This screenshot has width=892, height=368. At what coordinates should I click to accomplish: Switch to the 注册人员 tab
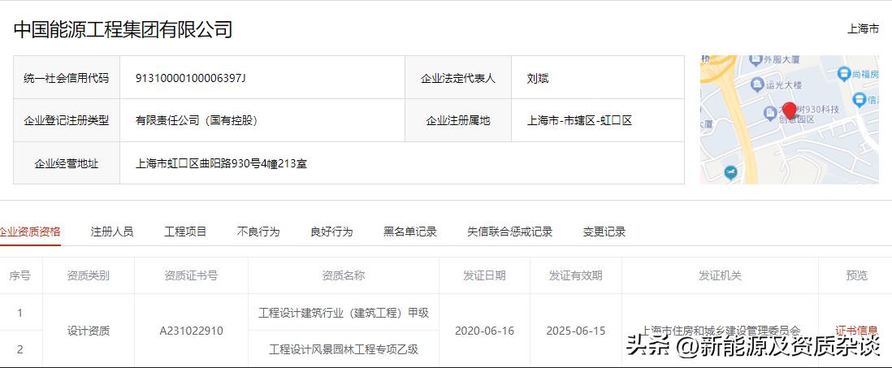[112, 232]
